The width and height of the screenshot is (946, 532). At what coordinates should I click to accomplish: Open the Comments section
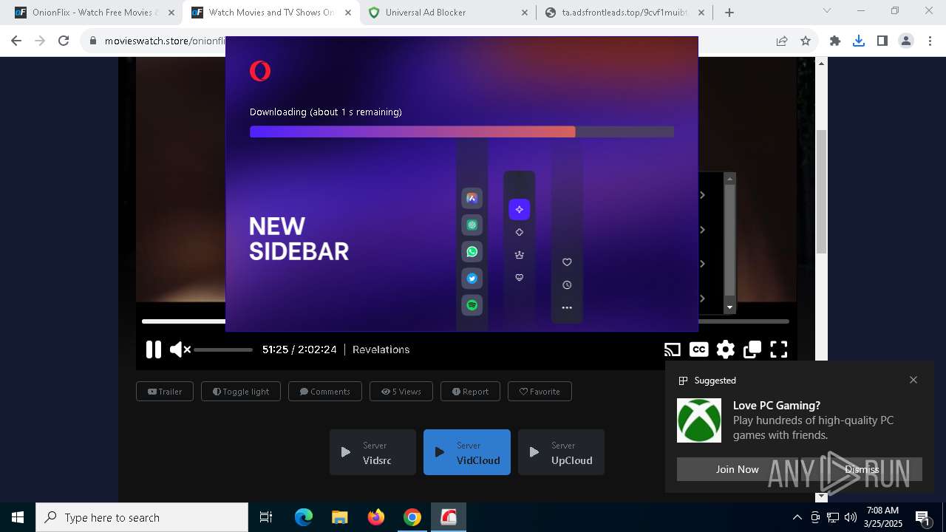(x=325, y=392)
